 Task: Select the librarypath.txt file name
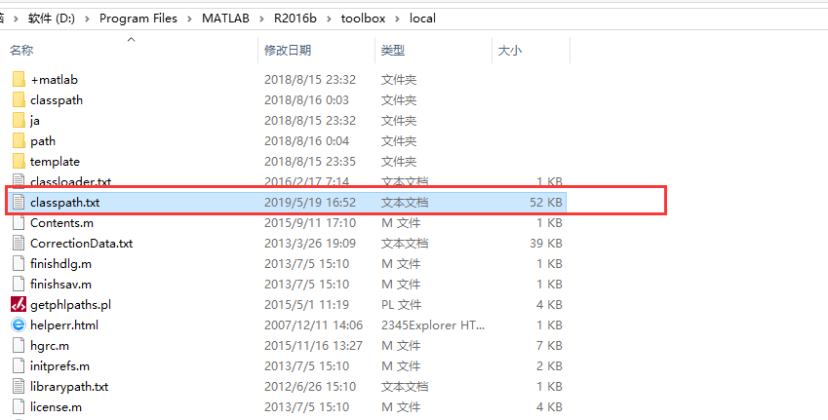pos(69,387)
